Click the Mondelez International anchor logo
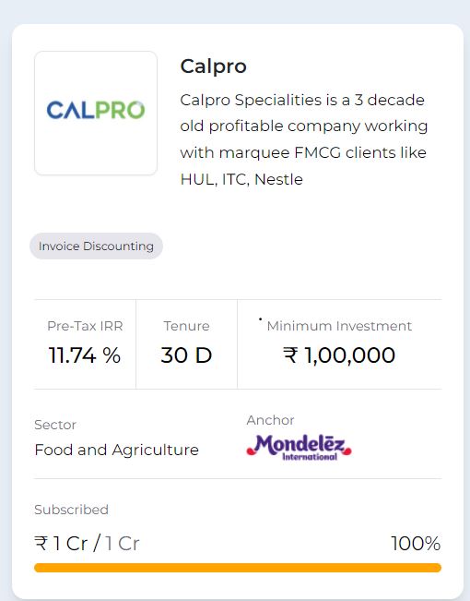The height and width of the screenshot is (601, 470). [x=299, y=447]
